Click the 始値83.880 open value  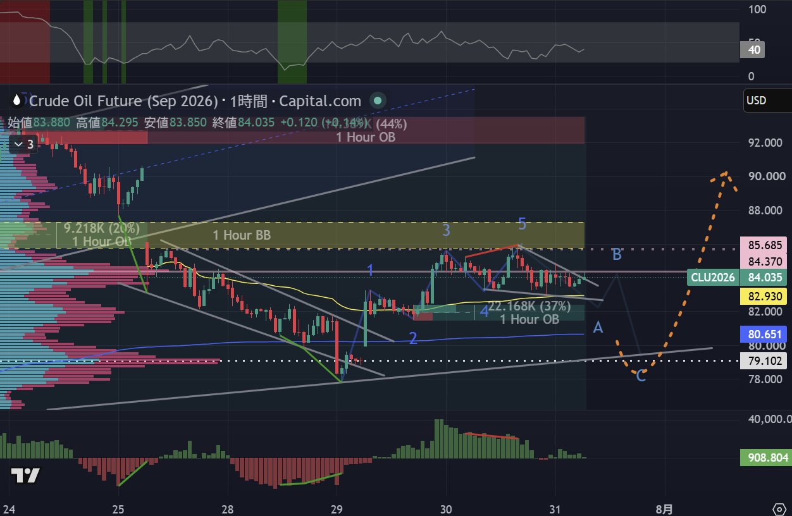coord(40,123)
